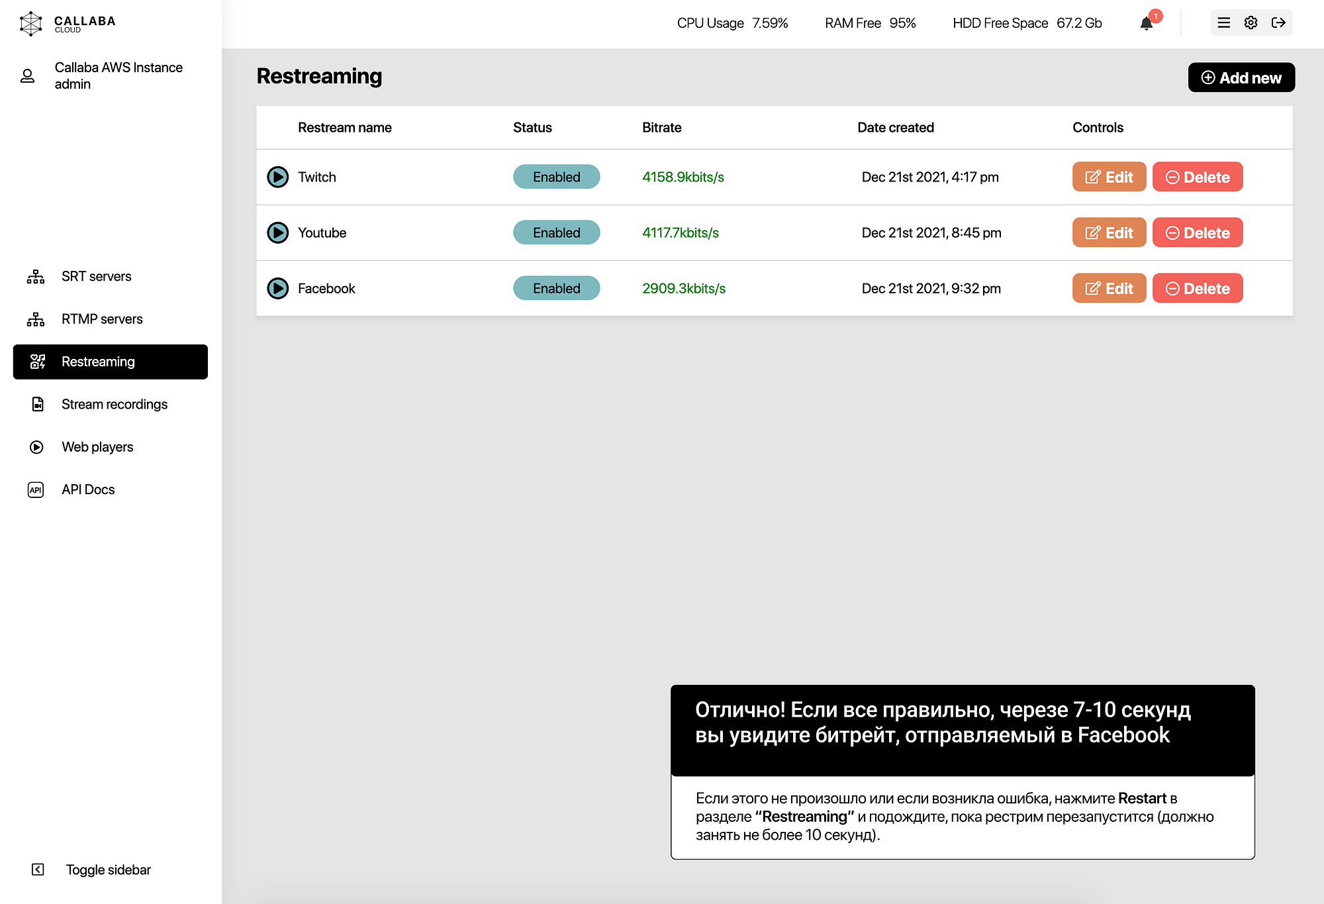This screenshot has width=1324, height=904.
Task: Delete the Facebook restream
Action: pyautogui.click(x=1198, y=288)
